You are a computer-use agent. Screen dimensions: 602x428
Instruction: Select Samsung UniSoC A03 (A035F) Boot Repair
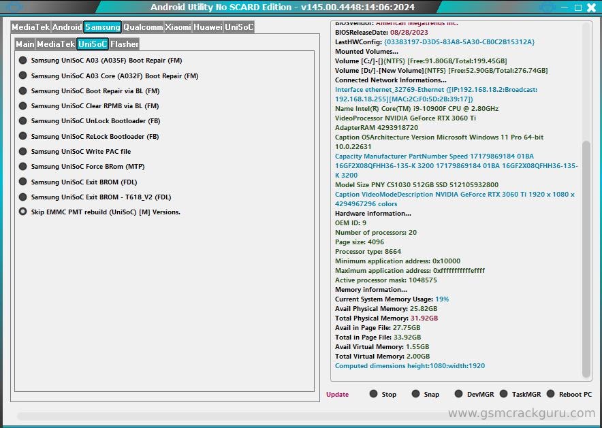101,60
